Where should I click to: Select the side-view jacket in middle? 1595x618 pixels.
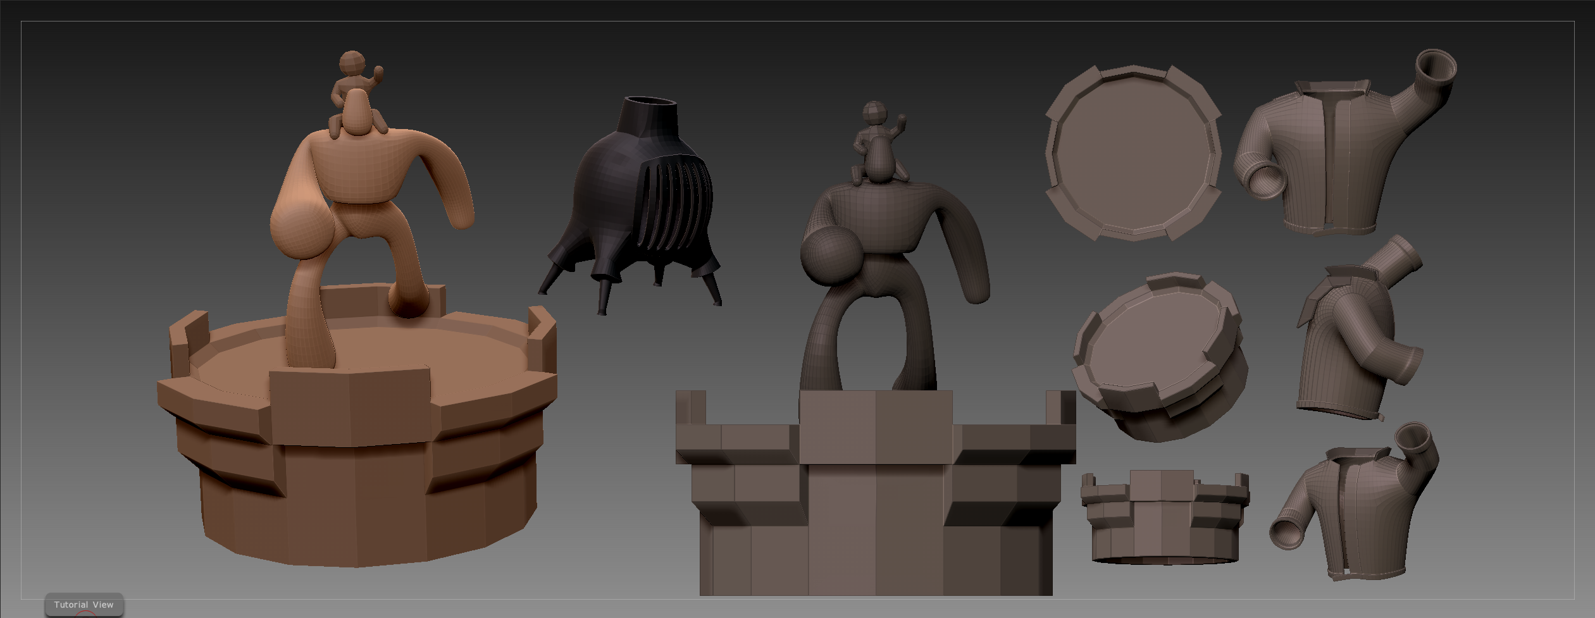click(x=1354, y=342)
